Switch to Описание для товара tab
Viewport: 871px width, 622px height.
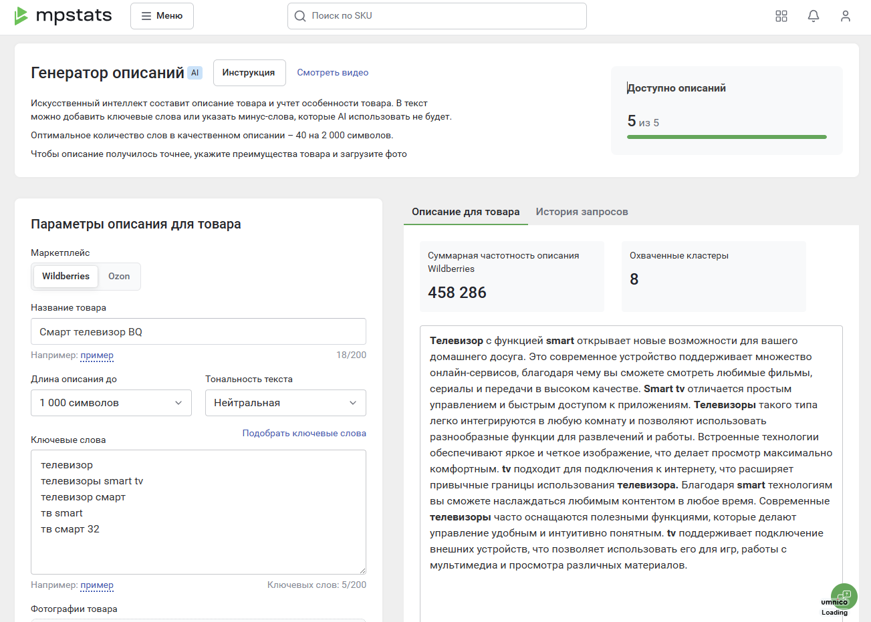[466, 212]
